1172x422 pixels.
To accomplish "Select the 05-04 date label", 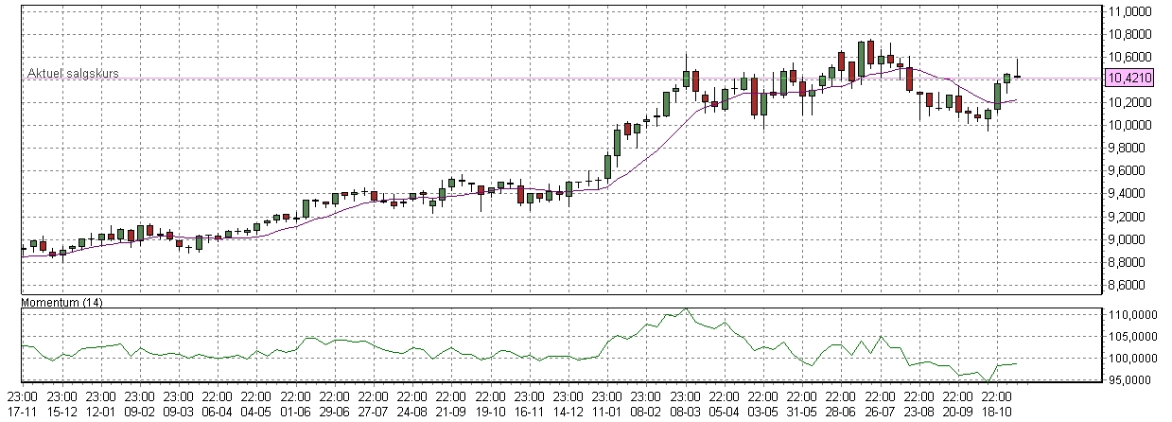I will coord(724,412).
